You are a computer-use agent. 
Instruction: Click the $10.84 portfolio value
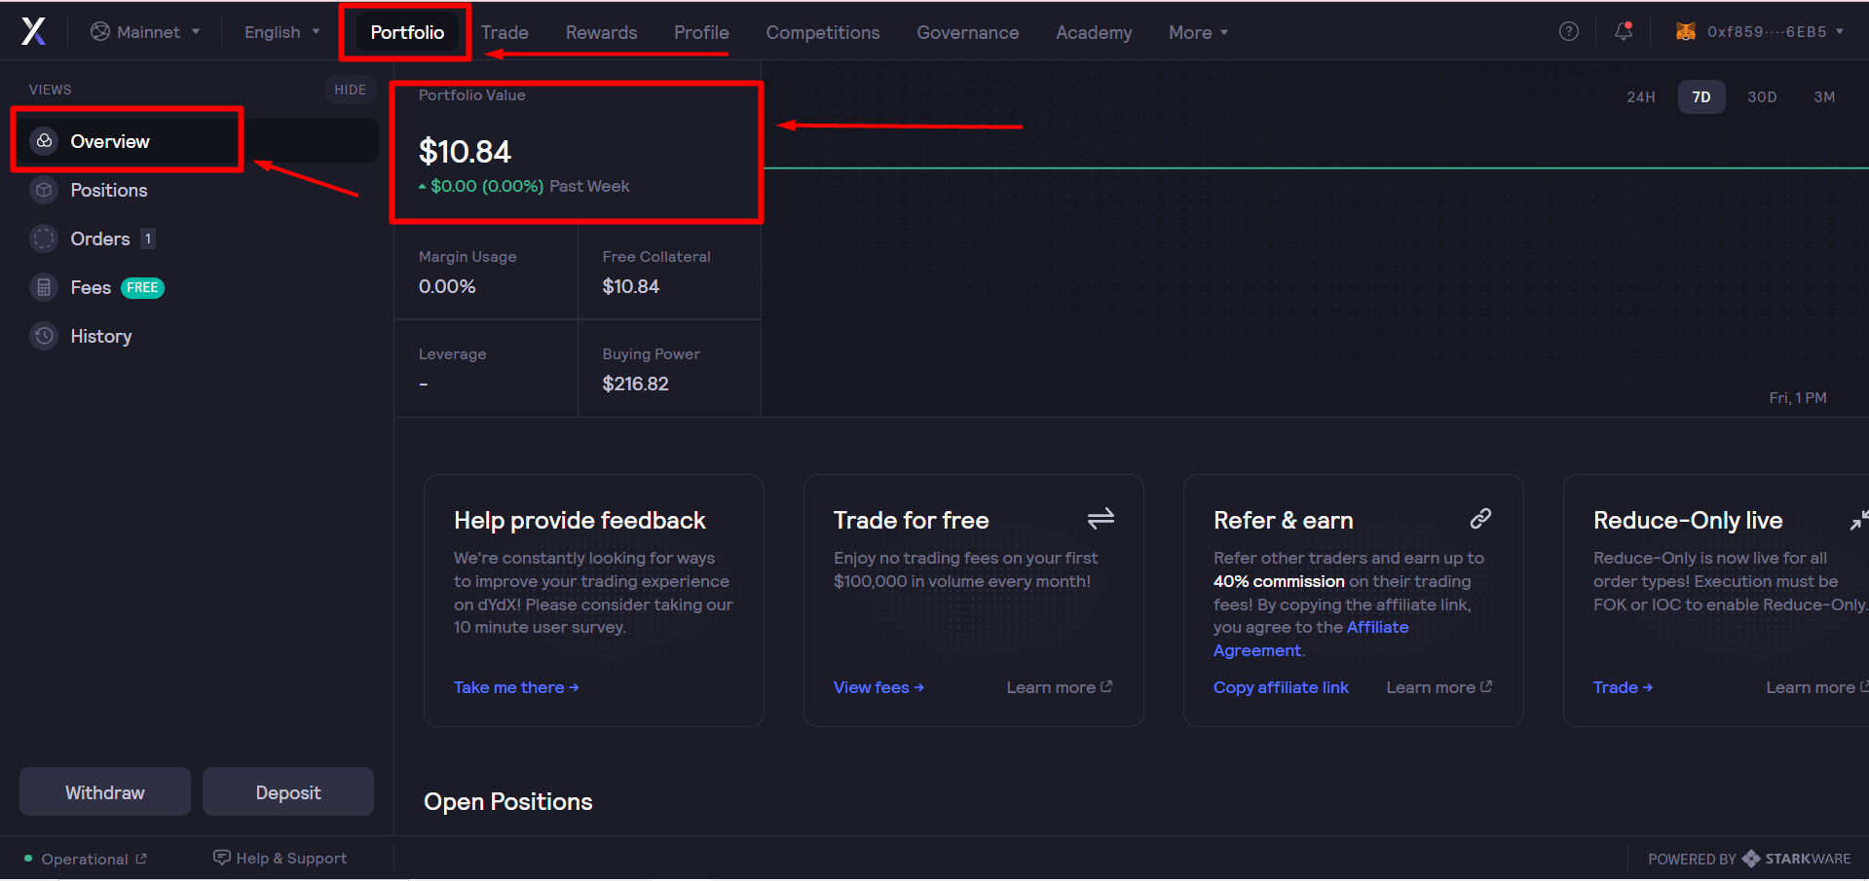tap(465, 152)
